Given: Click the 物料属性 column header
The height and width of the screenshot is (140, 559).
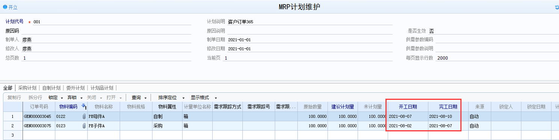Looking at the screenshot, I should (x=167, y=107).
